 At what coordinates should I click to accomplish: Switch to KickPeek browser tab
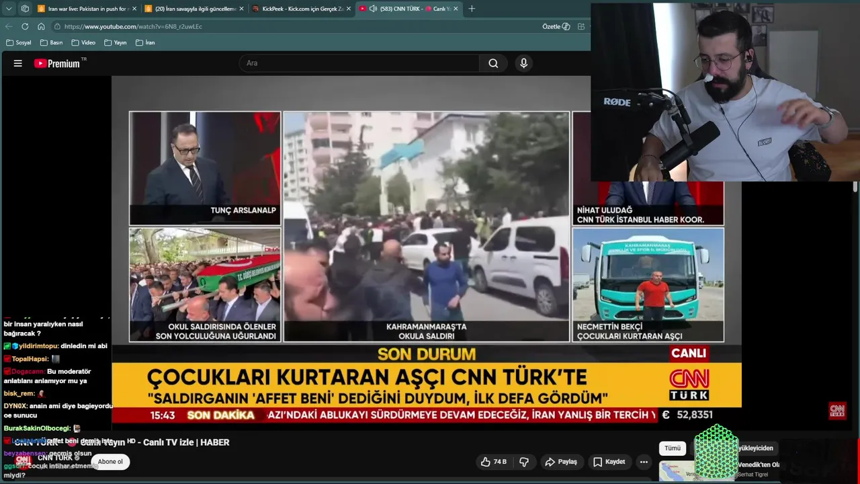[302, 9]
